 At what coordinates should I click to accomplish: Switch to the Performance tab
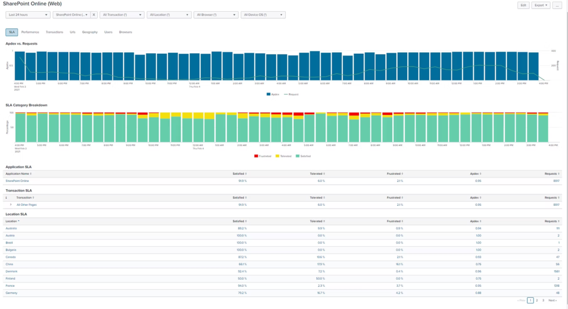30,32
